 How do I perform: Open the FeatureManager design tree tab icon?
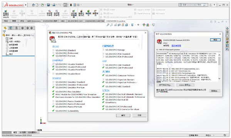coord(5,28)
